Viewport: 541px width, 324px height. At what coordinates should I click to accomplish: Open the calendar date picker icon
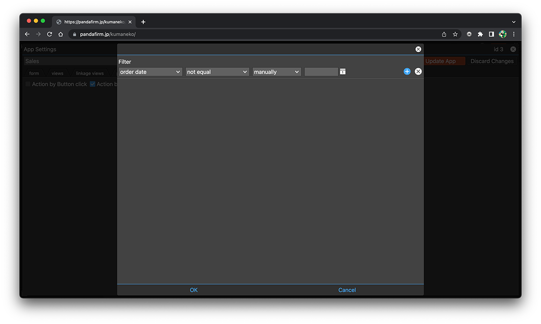[x=343, y=72]
